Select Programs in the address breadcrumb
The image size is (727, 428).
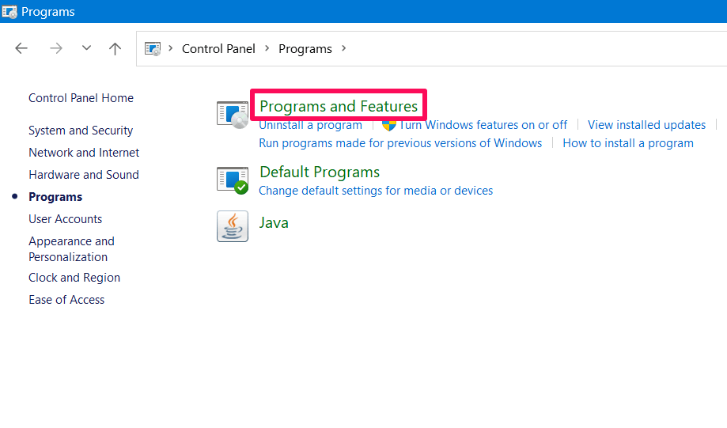(x=305, y=49)
